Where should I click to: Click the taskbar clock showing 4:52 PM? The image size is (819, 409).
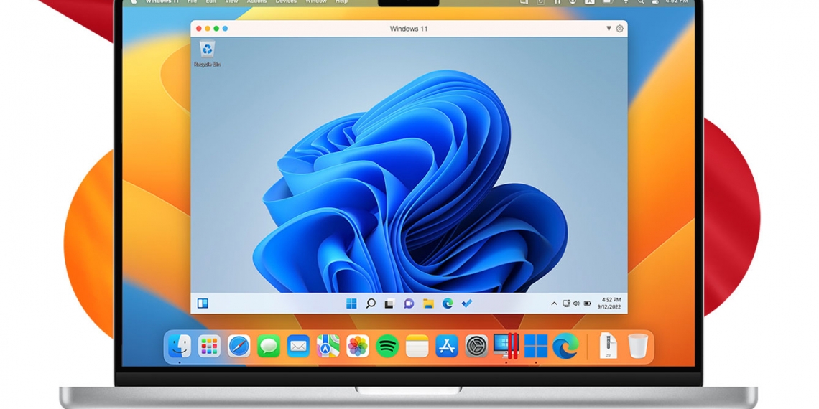click(611, 303)
